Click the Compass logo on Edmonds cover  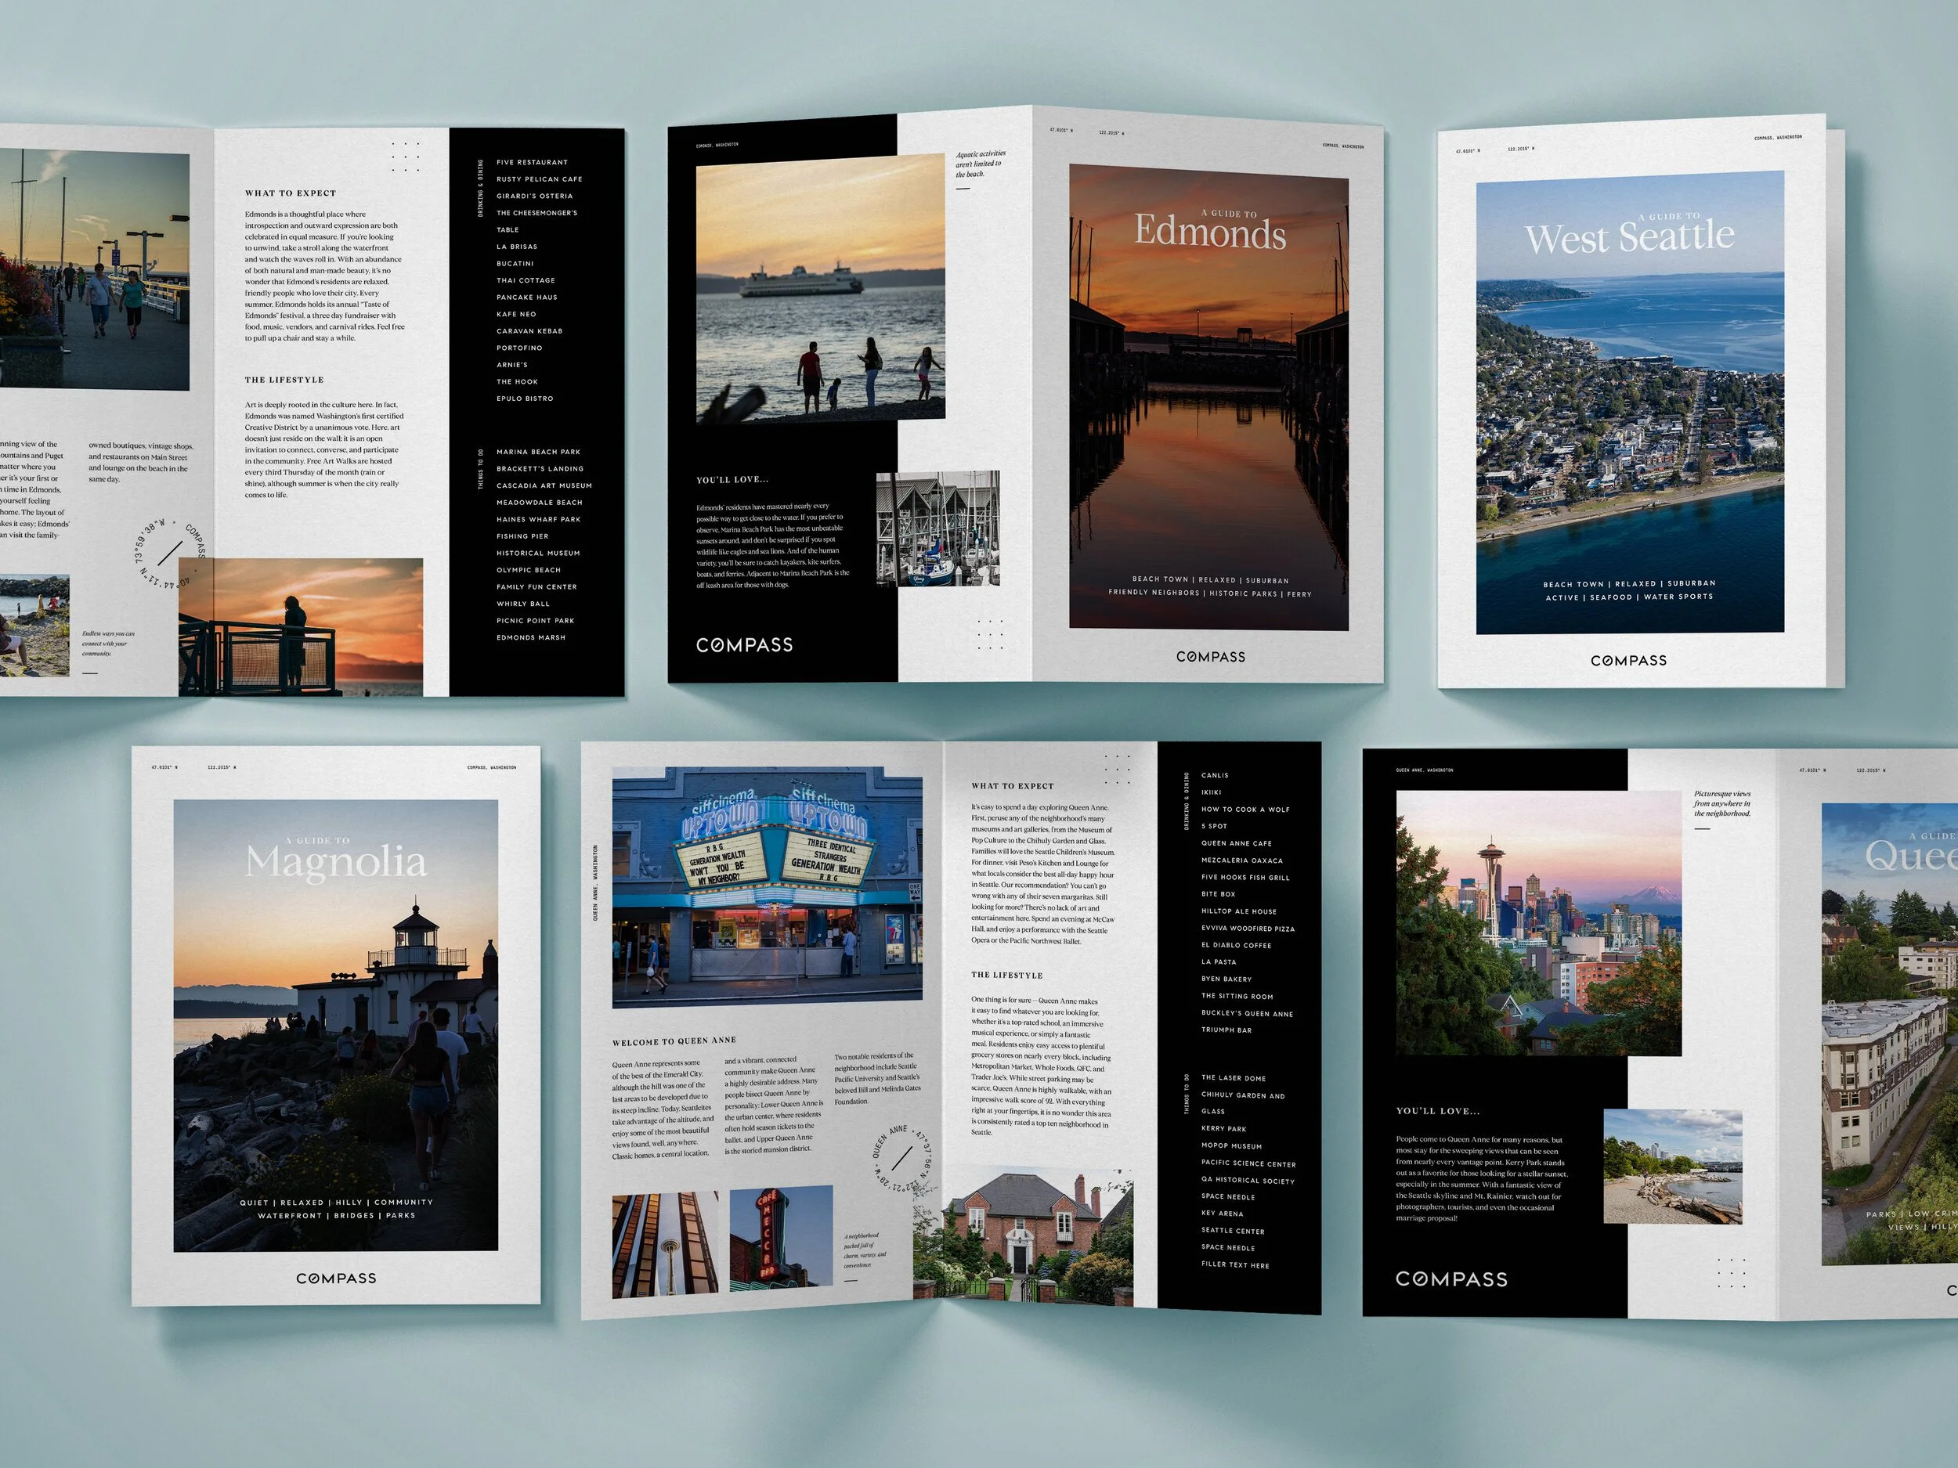(1210, 657)
